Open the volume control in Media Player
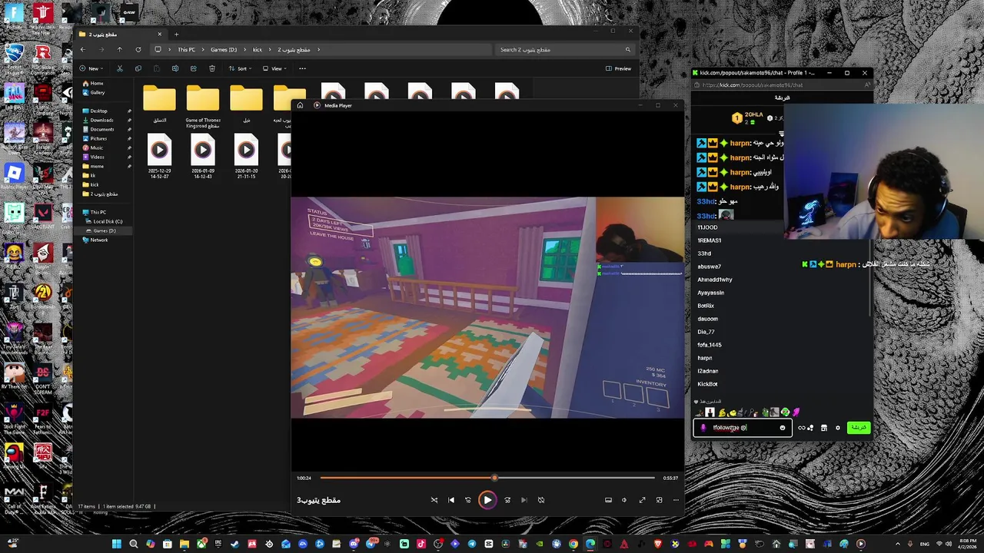 tap(624, 500)
